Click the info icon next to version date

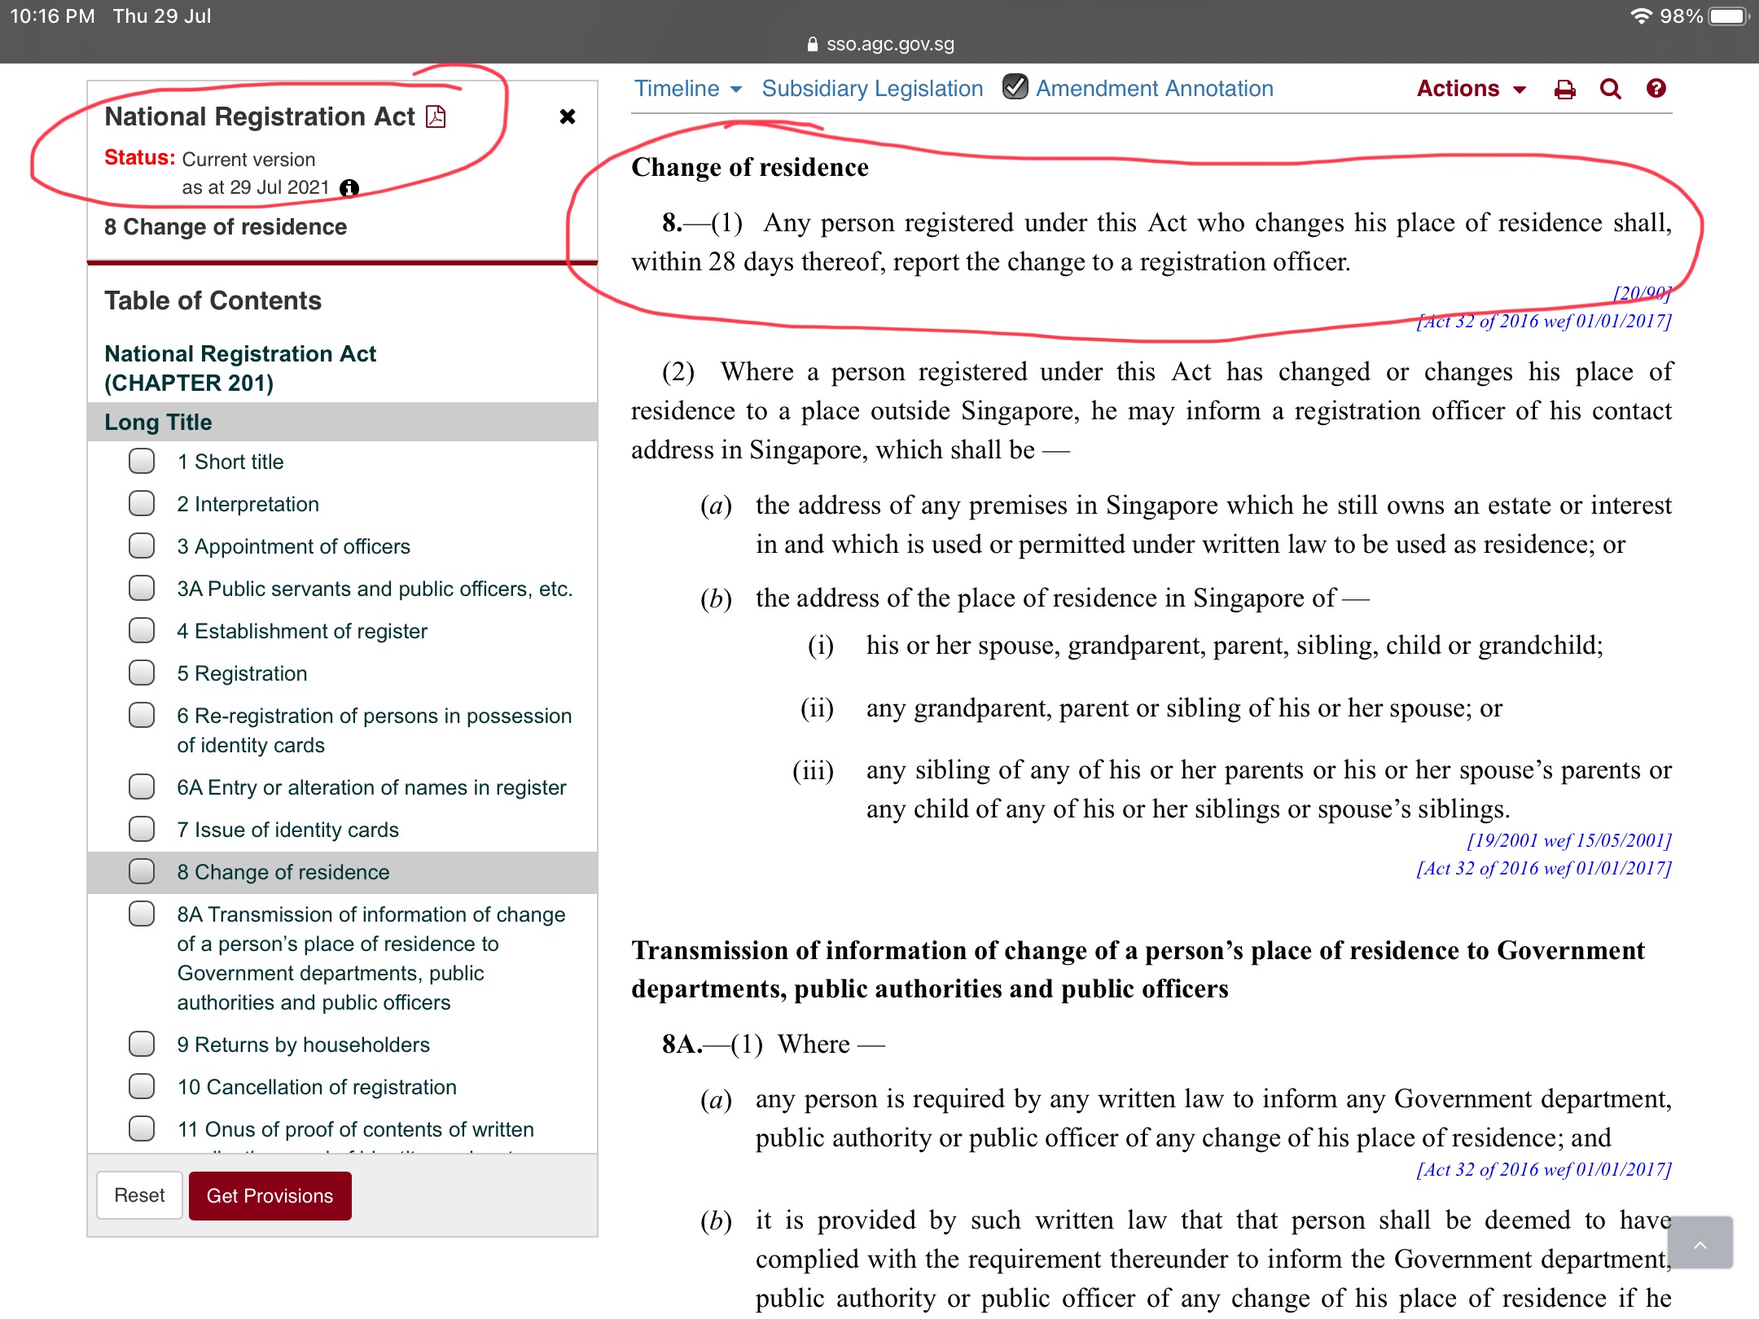pyautogui.click(x=349, y=188)
